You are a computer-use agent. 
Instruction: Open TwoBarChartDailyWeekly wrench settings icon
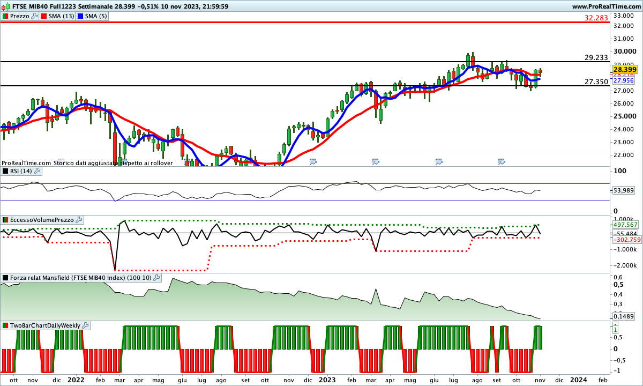86,325
